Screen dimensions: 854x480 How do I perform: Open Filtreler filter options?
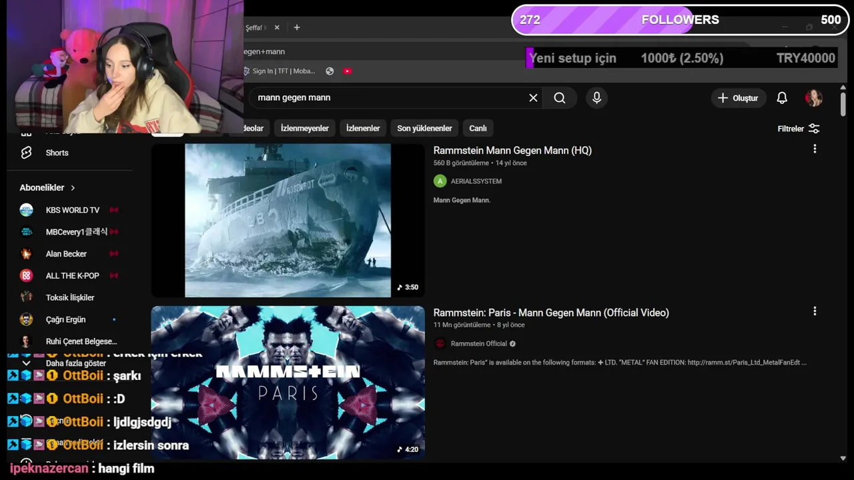pos(799,129)
